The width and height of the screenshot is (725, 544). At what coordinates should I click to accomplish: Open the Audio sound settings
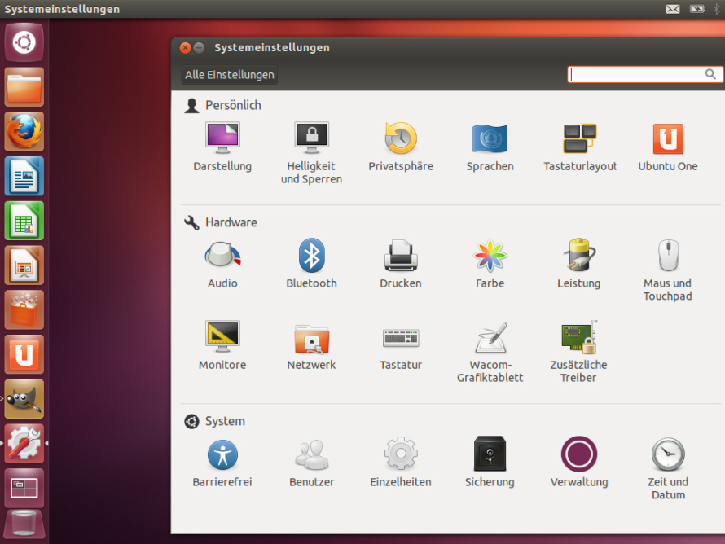[x=222, y=264]
